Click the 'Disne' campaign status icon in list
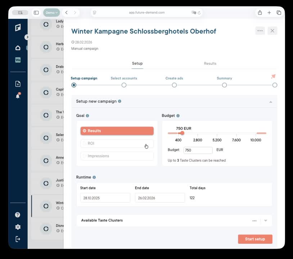The width and height of the screenshot is (293, 259). (x=46, y=229)
